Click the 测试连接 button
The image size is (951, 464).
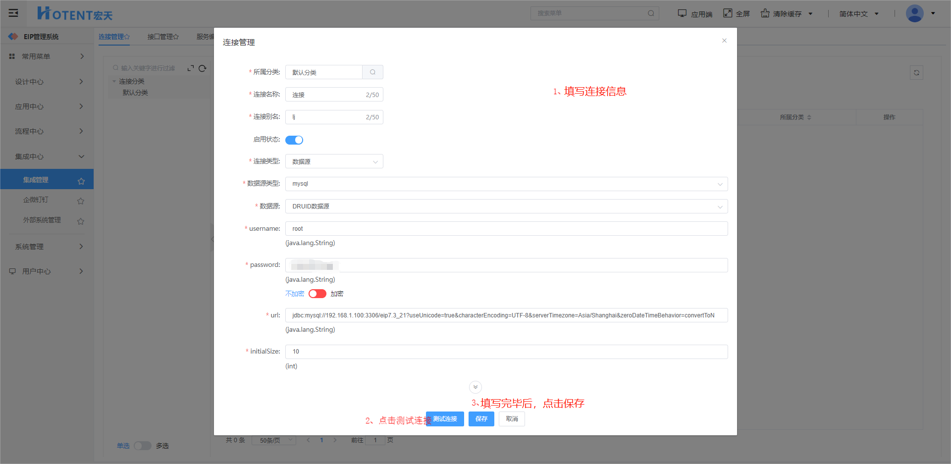[x=445, y=419]
